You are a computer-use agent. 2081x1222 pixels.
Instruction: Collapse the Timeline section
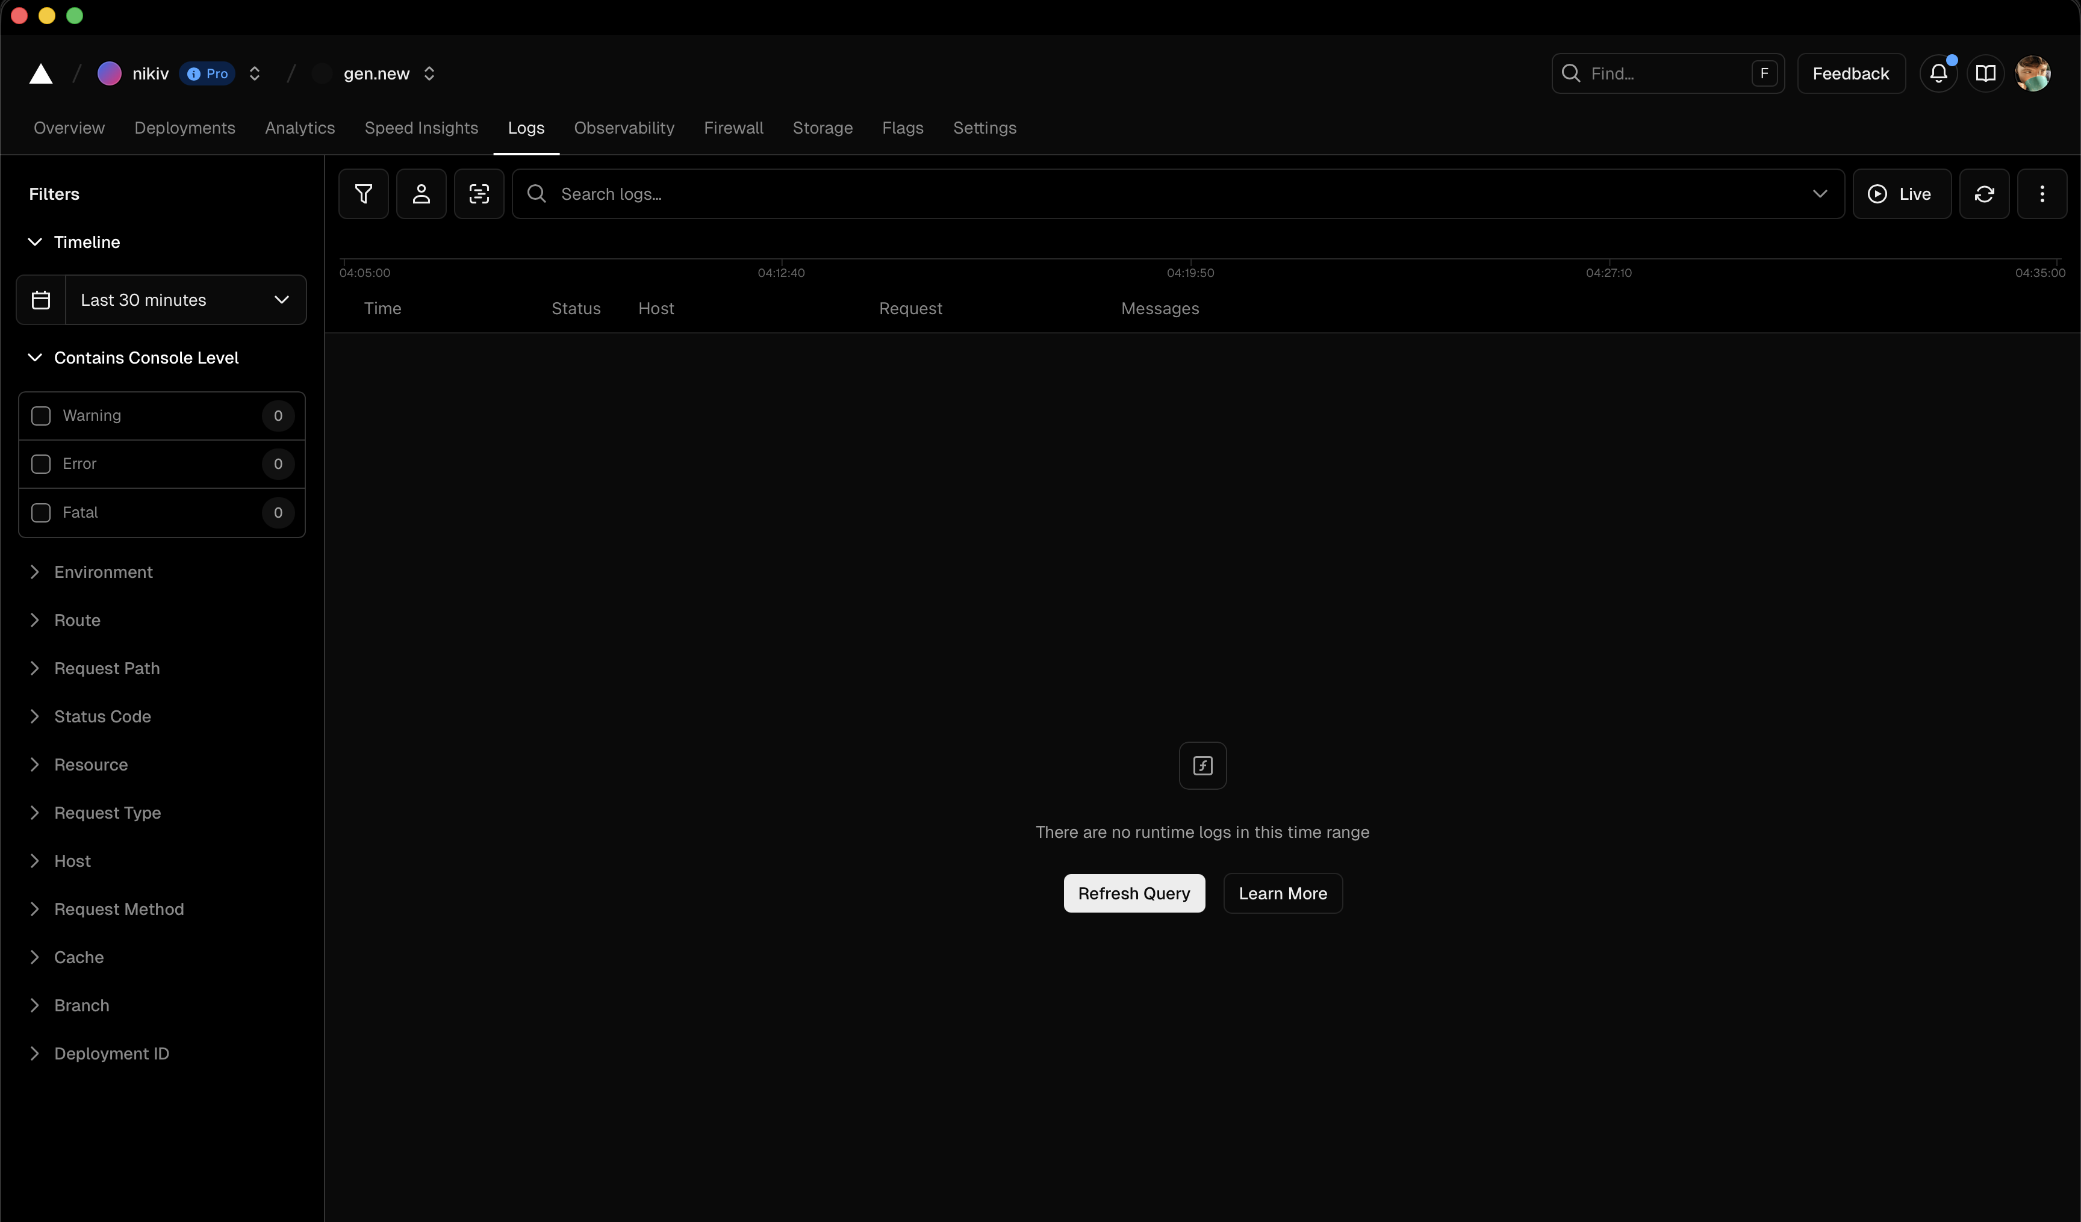[74, 242]
